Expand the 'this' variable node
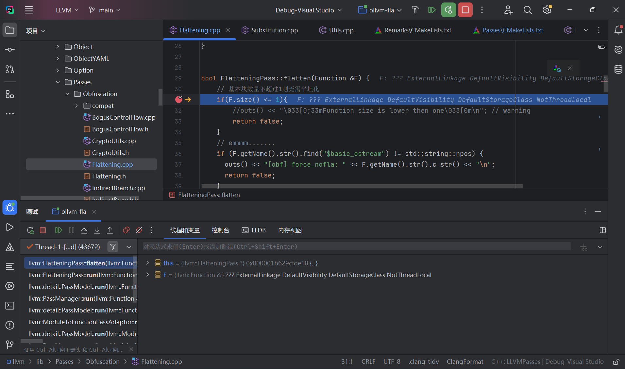 (147, 263)
